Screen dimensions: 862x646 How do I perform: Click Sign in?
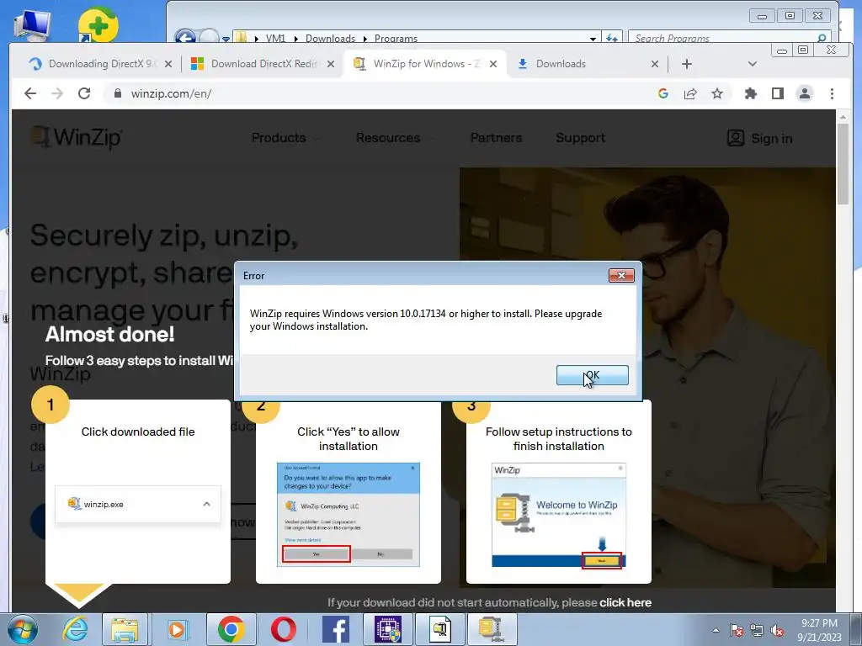point(759,139)
